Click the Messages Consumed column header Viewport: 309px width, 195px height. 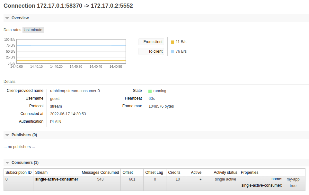100,173
